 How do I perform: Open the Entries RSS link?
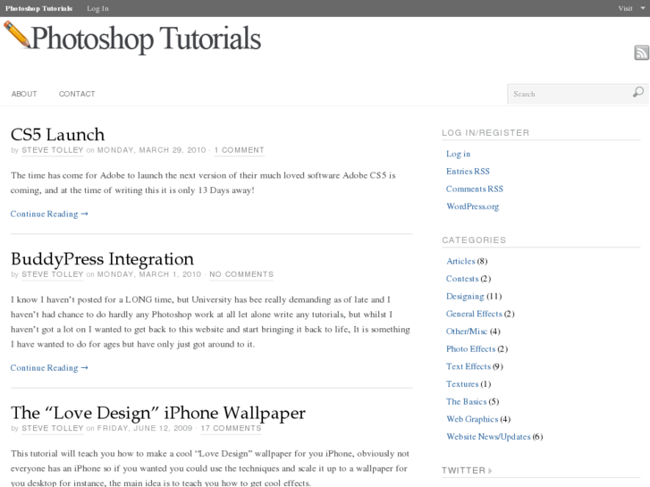[468, 172]
